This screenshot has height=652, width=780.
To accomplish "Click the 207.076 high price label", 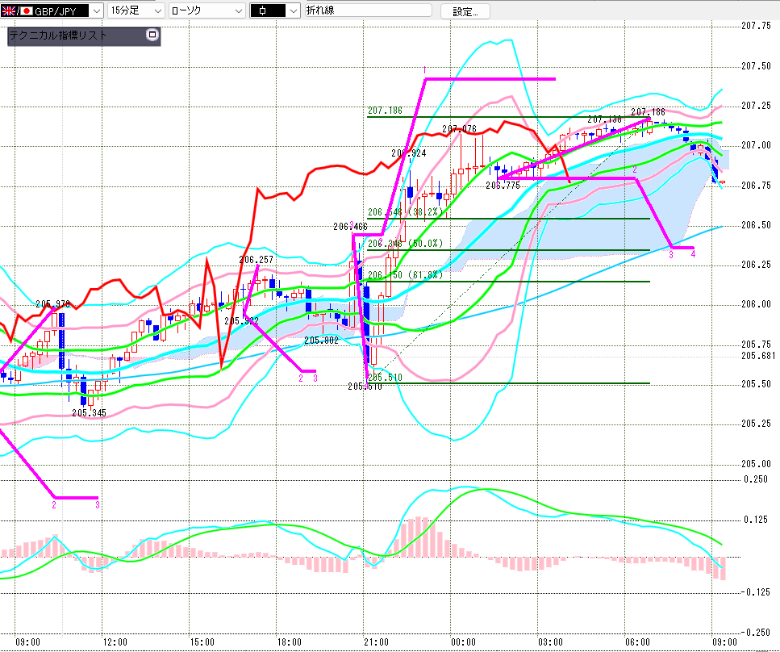I will [459, 129].
